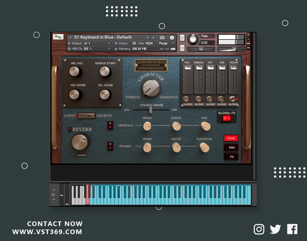Click the Tune knob
307x241 pixels.
(193, 40)
